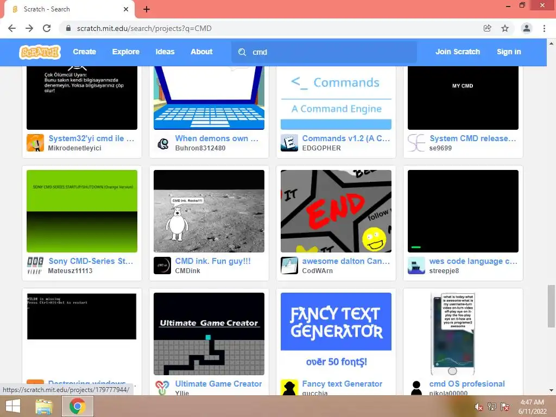Open the When demons own project link
Image resolution: width=556 pixels, height=417 pixels.
tap(217, 138)
